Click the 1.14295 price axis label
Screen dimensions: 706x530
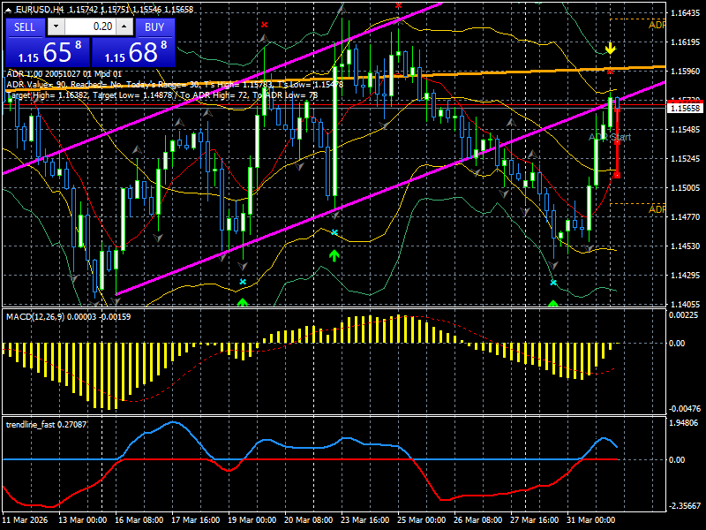(686, 275)
